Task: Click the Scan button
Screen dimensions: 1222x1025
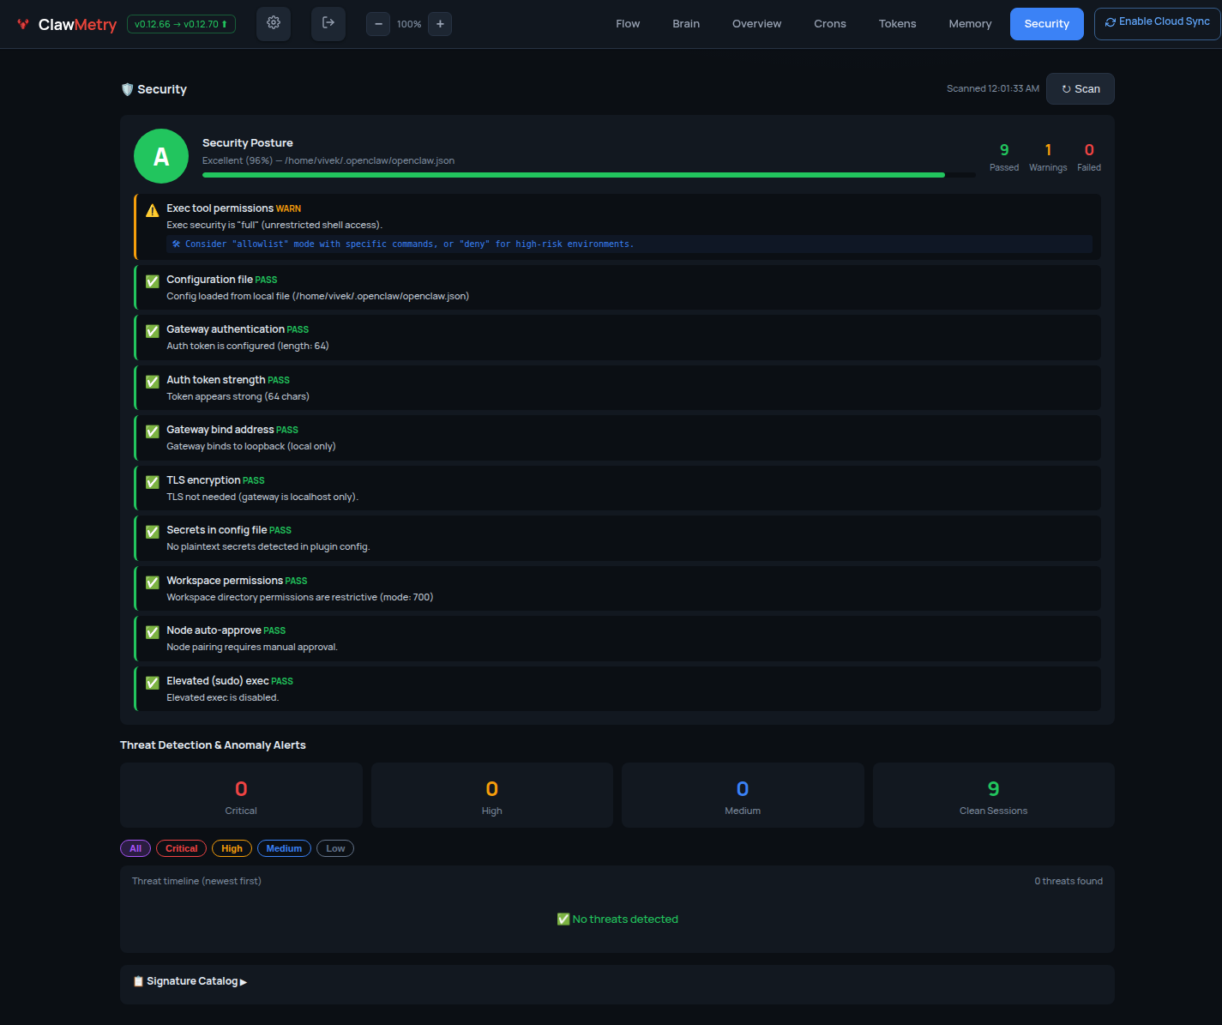Action: point(1080,88)
